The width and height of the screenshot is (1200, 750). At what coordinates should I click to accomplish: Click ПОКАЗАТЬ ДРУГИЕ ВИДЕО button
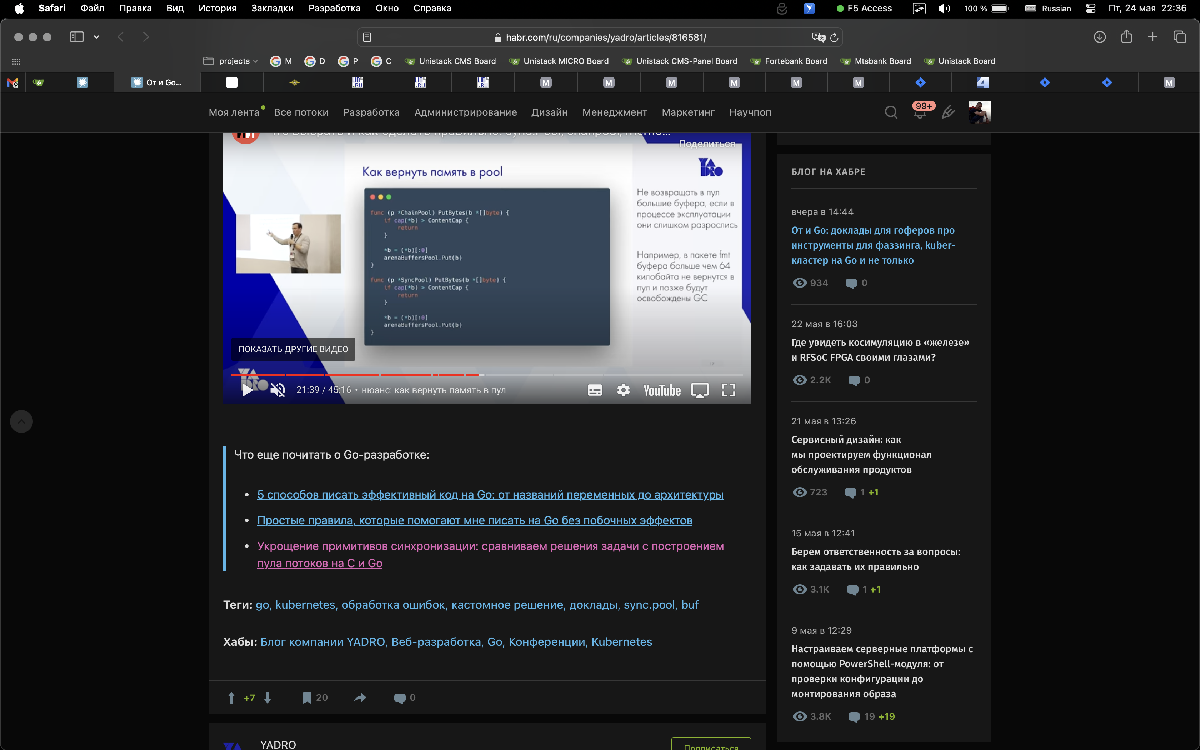pos(293,349)
